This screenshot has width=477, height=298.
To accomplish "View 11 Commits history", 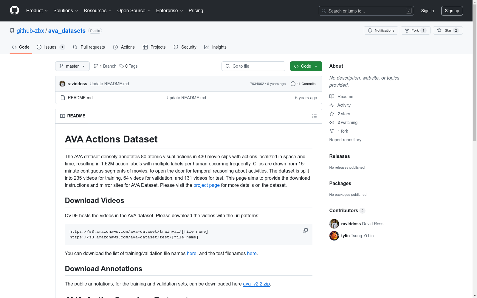I will point(303,84).
